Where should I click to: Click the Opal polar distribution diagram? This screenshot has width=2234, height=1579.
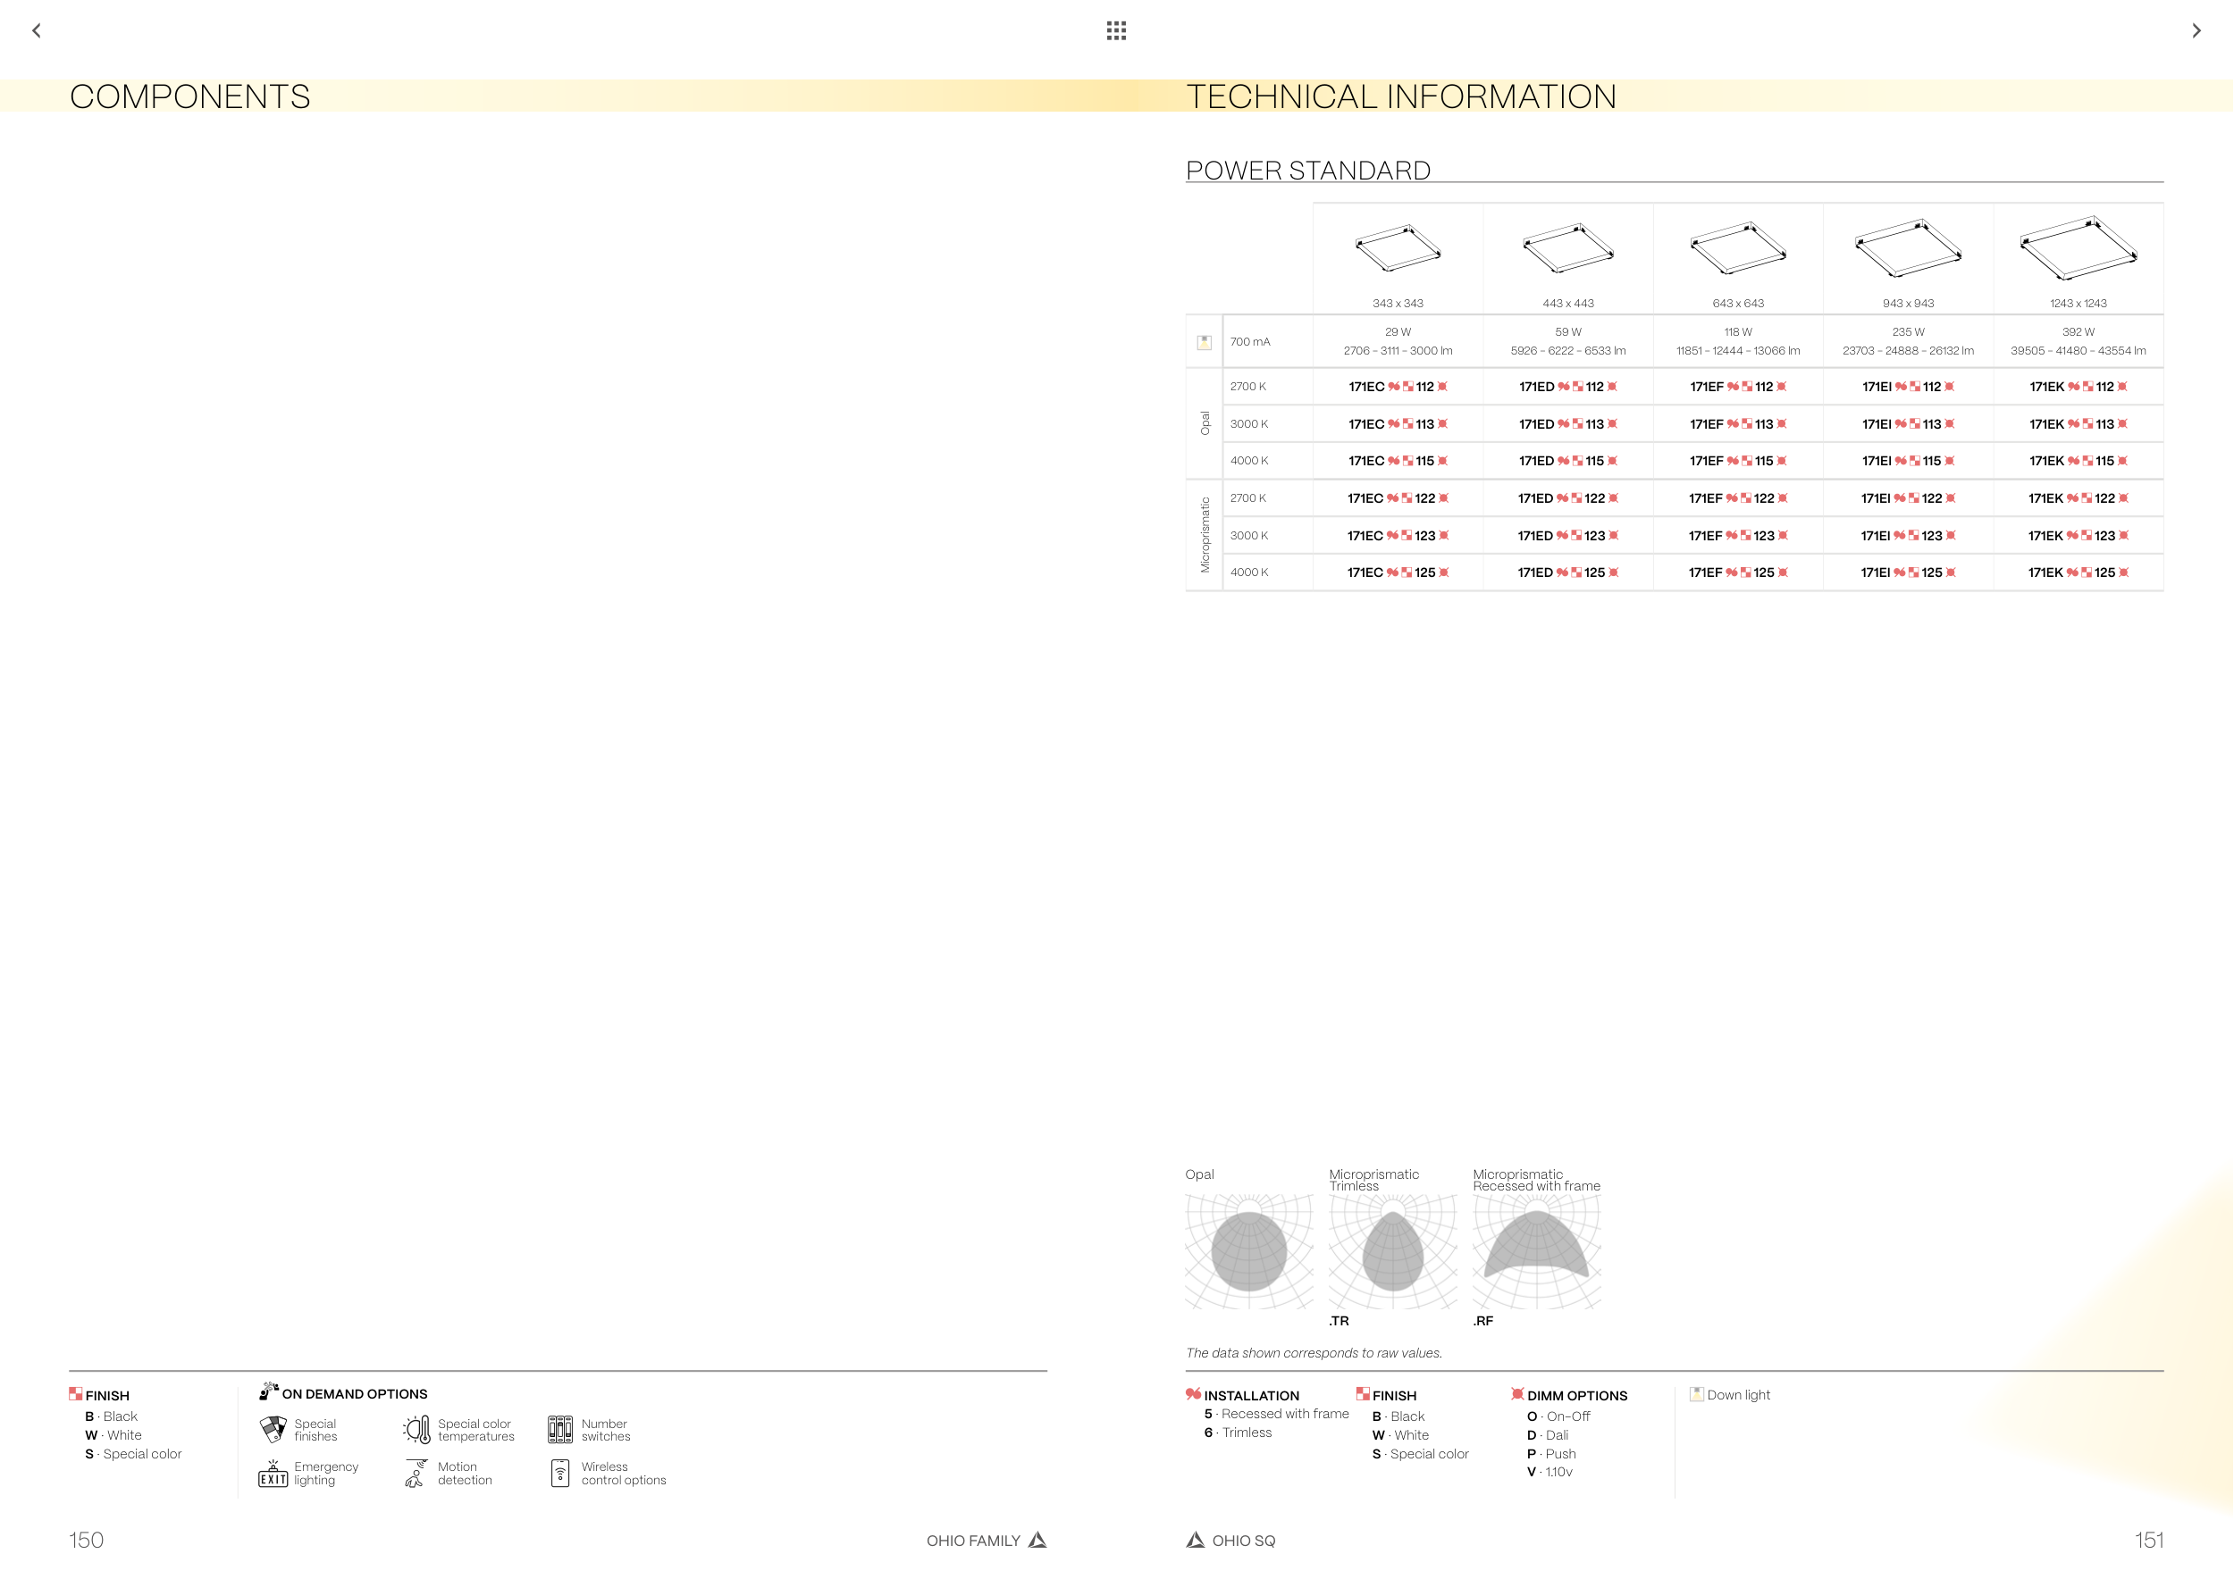pyautogui.click(x=1249, y=1251)
